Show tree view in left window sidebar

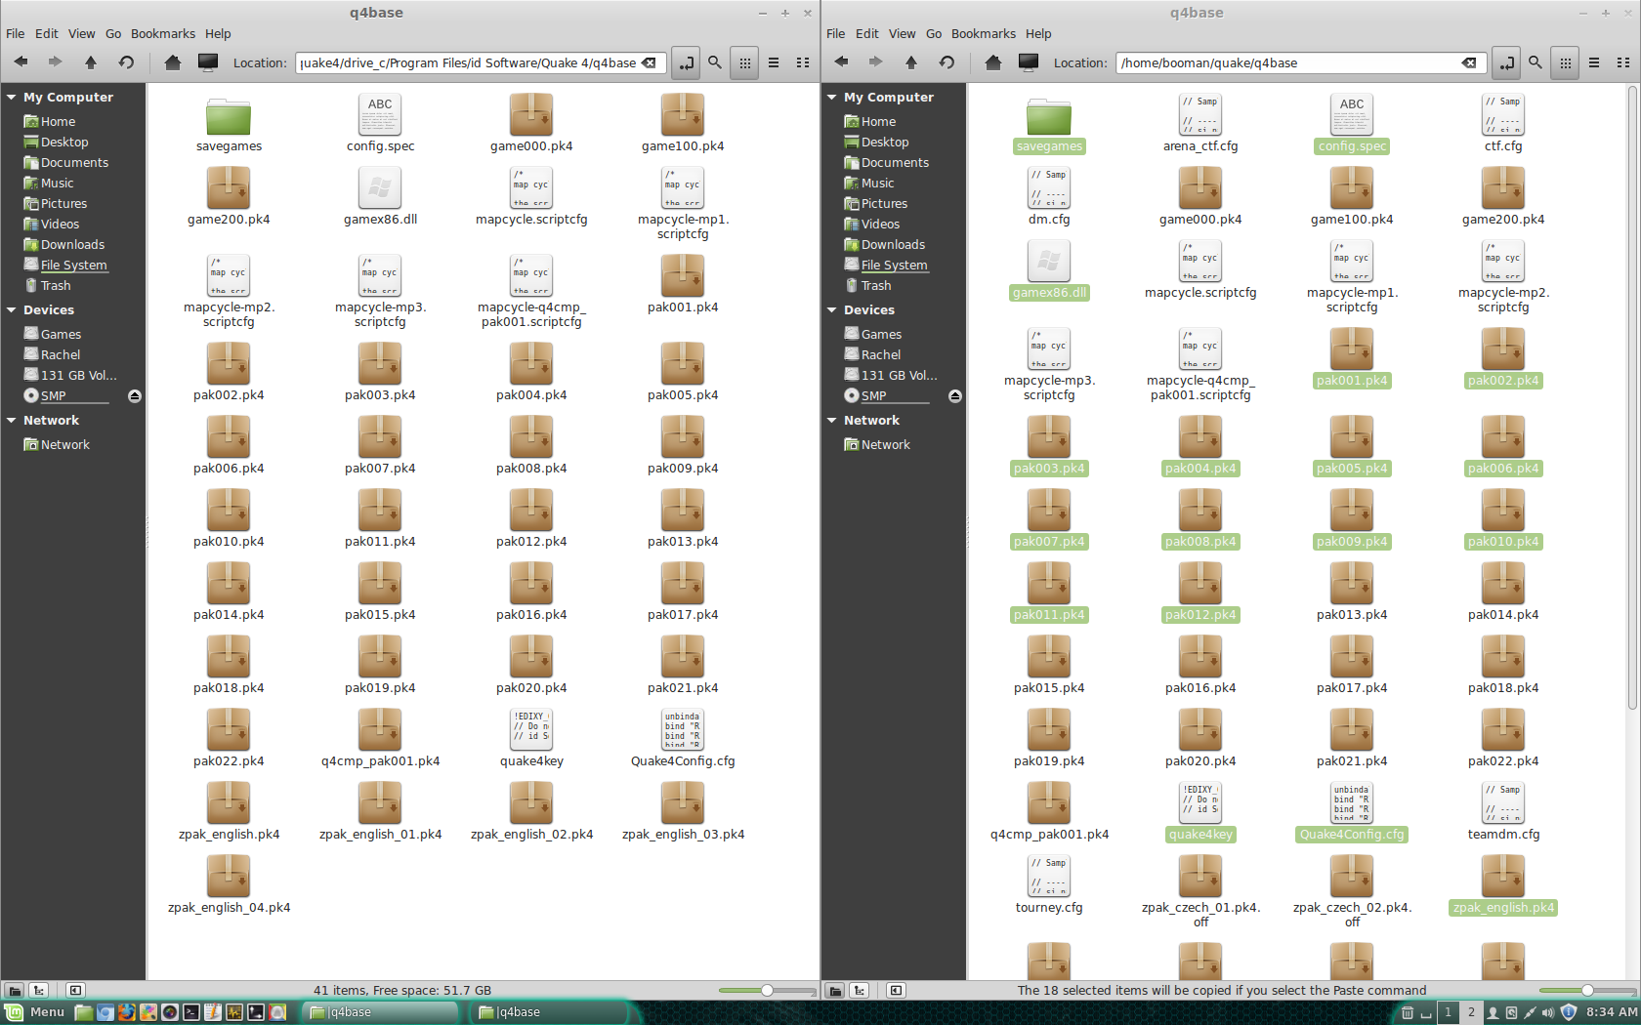(x=39, y=990)
